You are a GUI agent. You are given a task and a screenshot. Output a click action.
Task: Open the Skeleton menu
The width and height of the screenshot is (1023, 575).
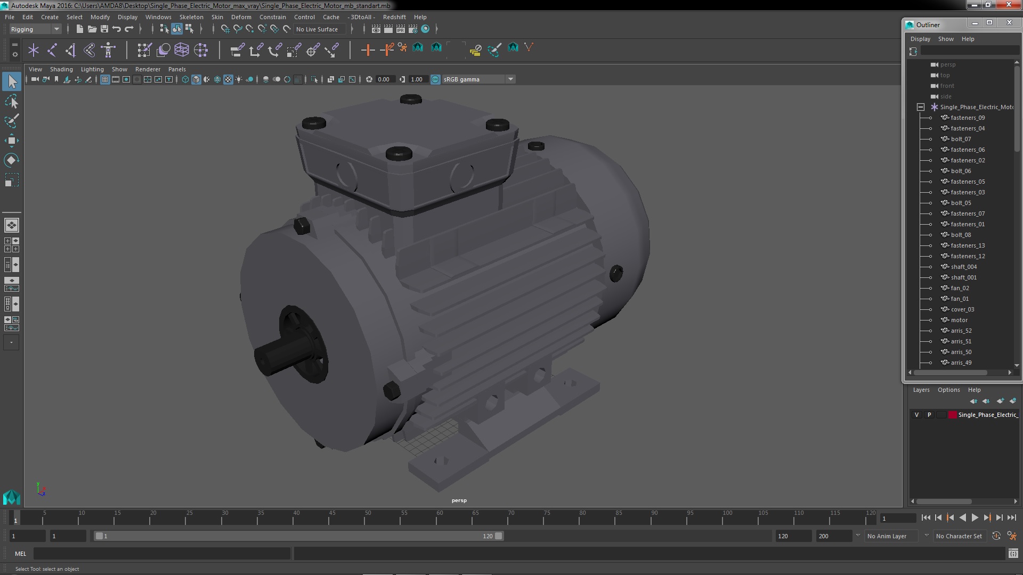pyautogui.click(x=191, y=17)
